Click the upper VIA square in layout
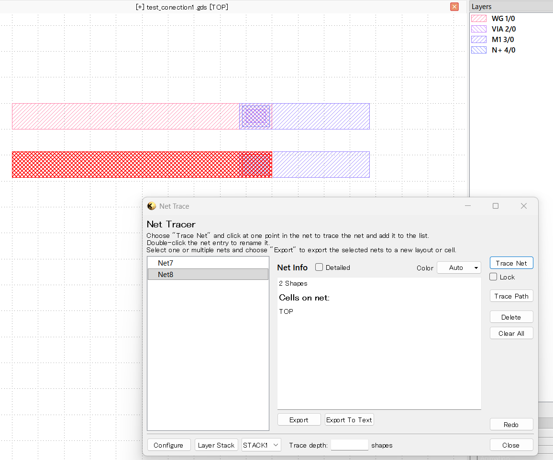 click(x=256, y=116)
